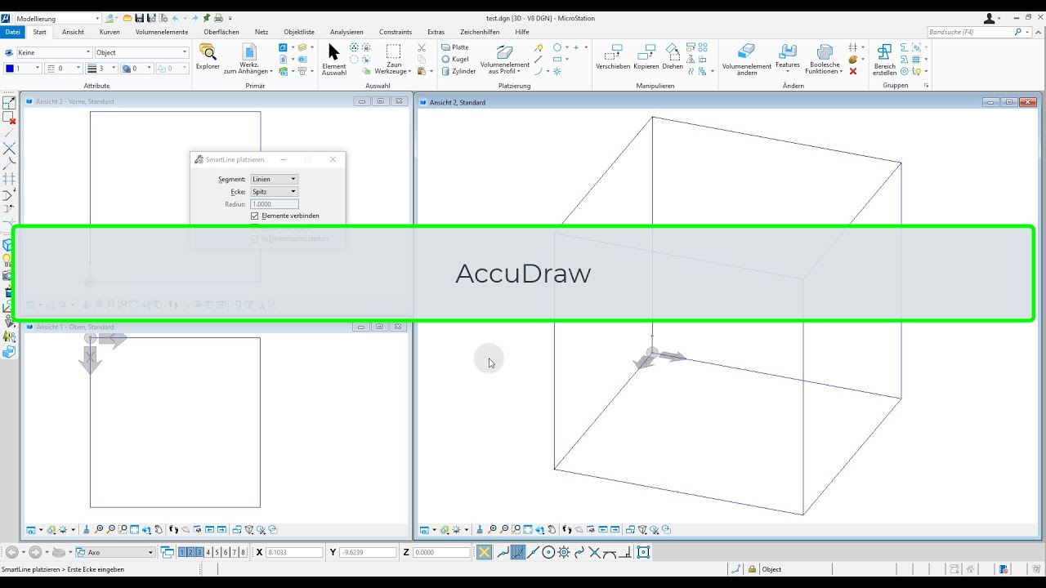Switch to the Ansicht ribbon tab
This screenshot has width=1046, height=588.
point(73,32)
